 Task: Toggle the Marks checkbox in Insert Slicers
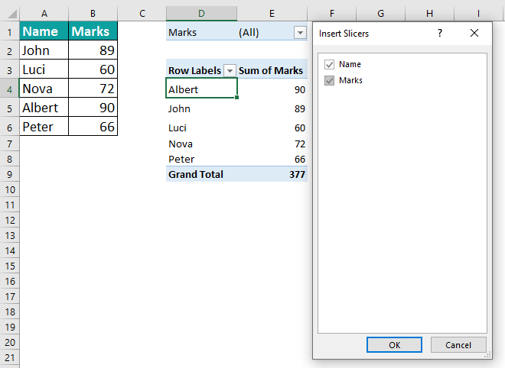329,80
